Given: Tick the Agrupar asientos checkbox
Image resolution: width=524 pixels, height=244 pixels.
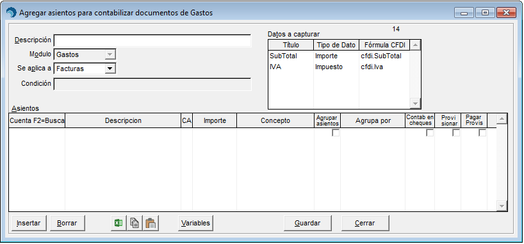Looking at the screenshot, I should (336, 133).
